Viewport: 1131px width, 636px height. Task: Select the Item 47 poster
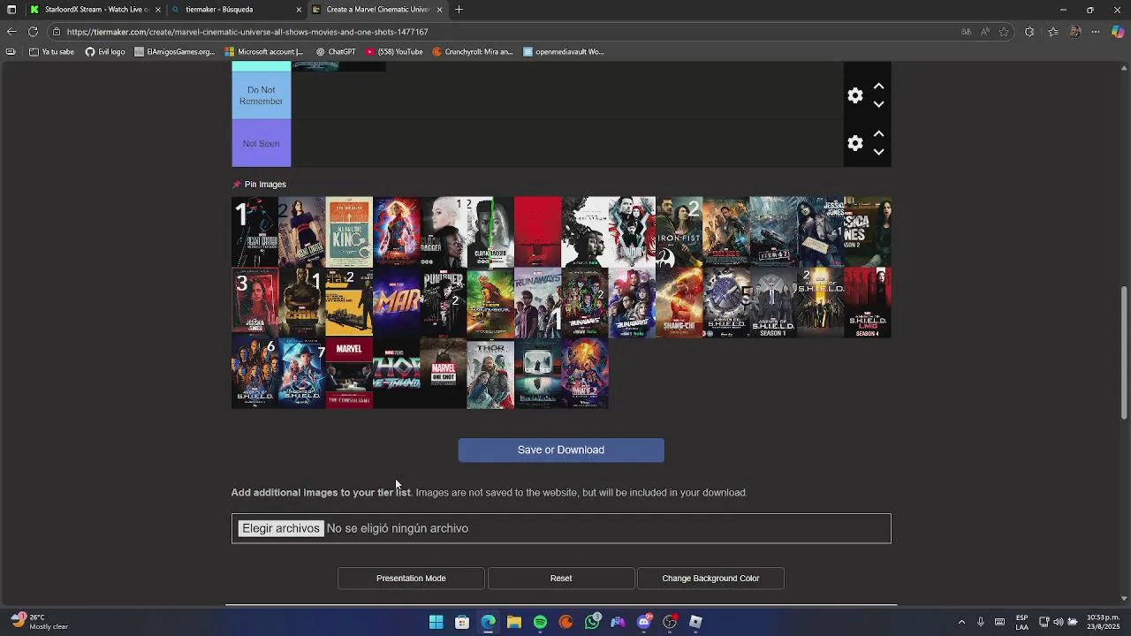coord(773,231)
